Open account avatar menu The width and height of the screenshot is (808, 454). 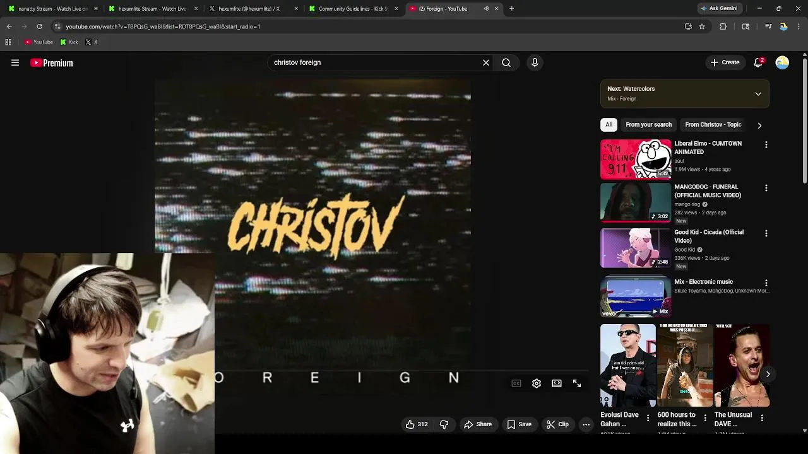click(782, 62)
